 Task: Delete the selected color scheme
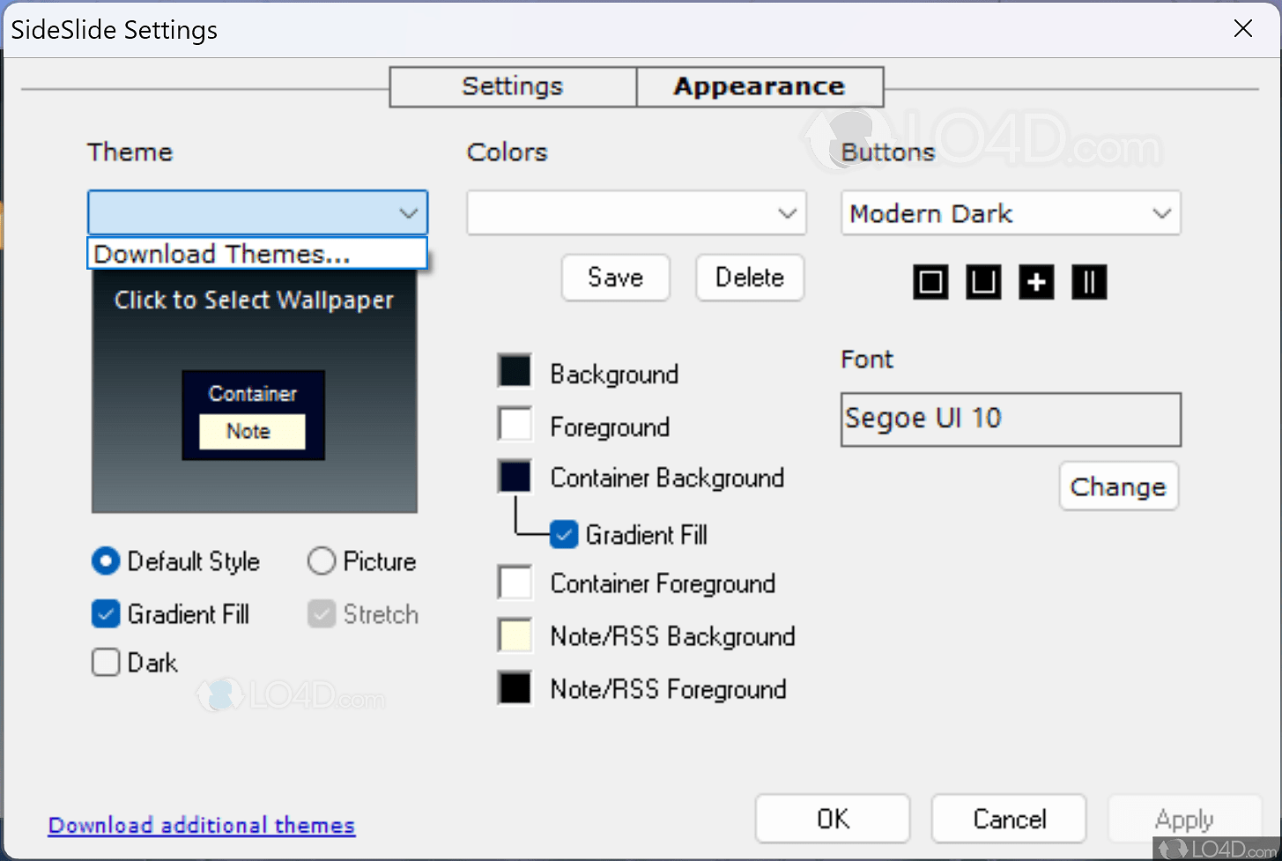tap(750, 278)
